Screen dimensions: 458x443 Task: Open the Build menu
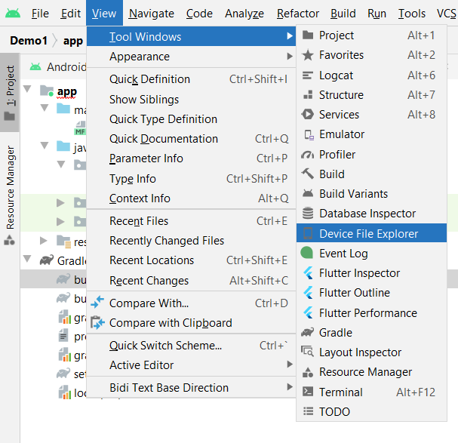pyautogui.click(x=343, y=14)
